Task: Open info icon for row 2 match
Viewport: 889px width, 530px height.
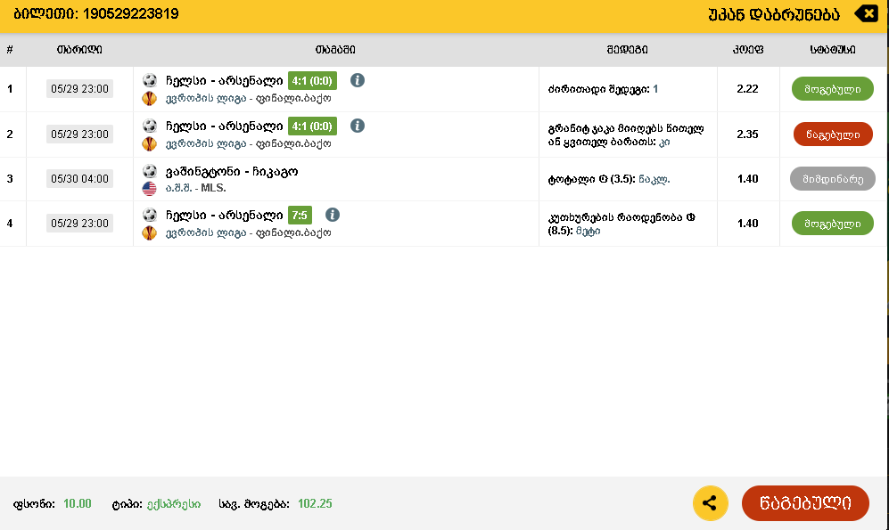Action: pos(358,126)
